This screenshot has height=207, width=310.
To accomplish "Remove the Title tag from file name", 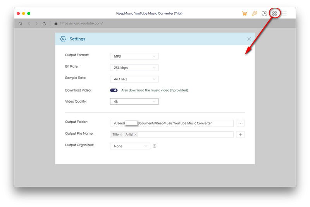I will (x=121, y=134).
